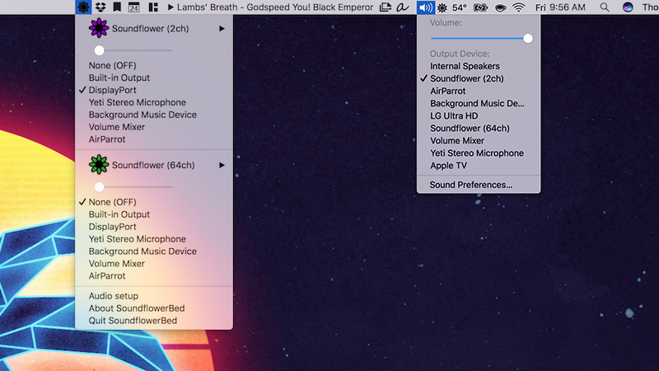This screenshot has height=371, width=659.
Task: Click the Soundflower (2ch) volume slider knob
Action: coord(99,50)
